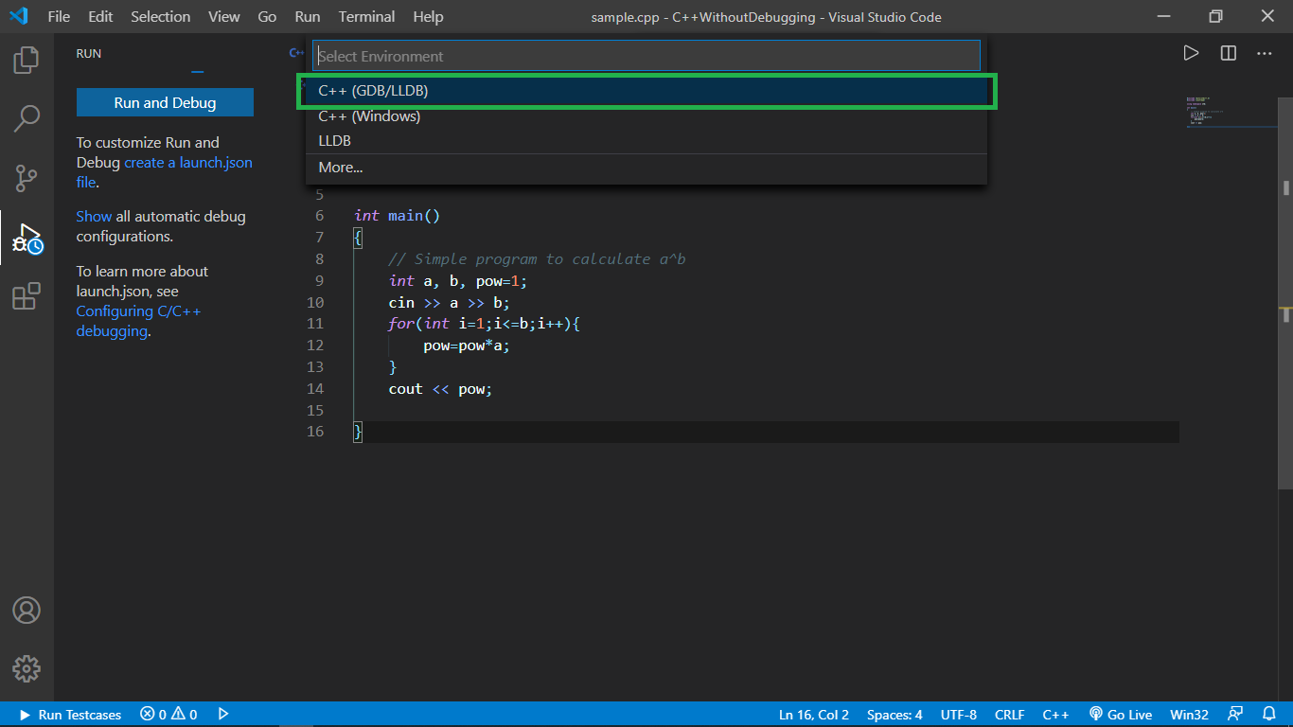The image size is (1293, 727).
Task: Open the Terminal menu
Action: click(x=366, y=16)
